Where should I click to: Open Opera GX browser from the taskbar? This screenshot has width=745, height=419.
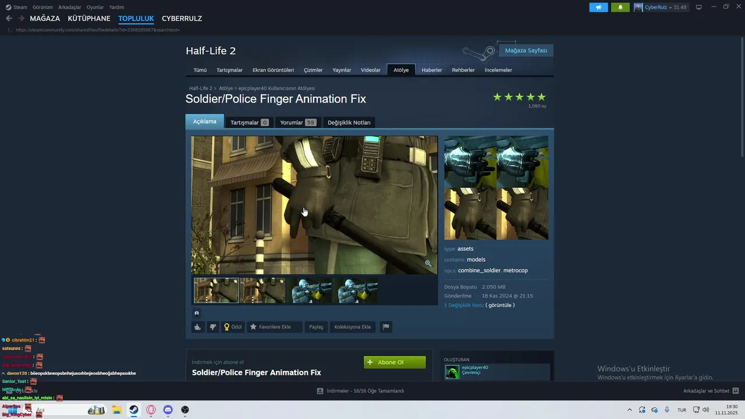[x=151, y=410]
